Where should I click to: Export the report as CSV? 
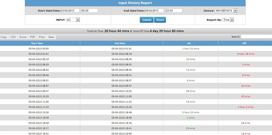(x=13, y=37)
